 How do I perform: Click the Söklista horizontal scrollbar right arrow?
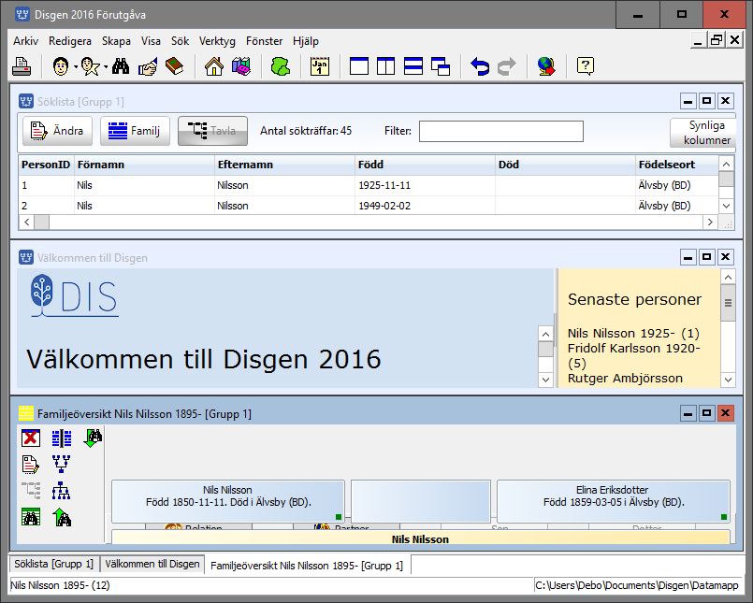710,222
